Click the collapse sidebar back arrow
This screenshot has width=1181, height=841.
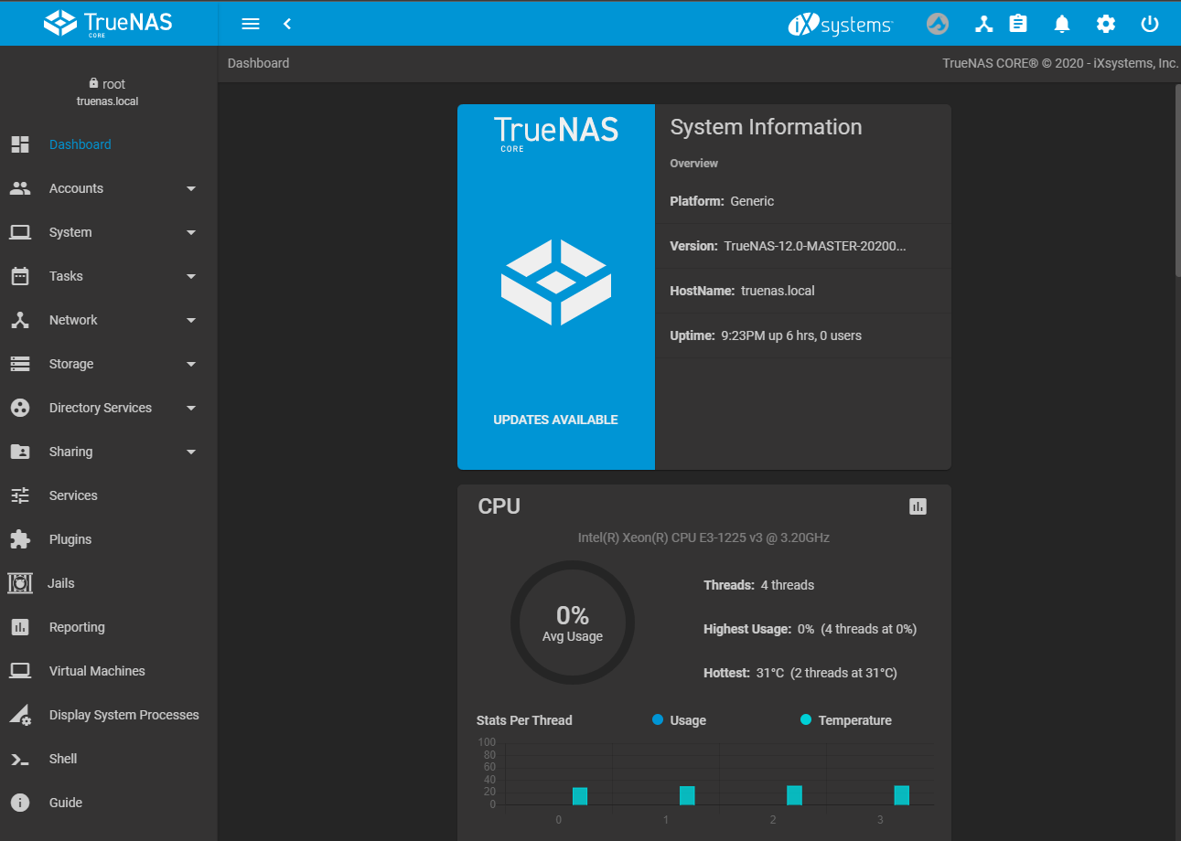point(287,24)
